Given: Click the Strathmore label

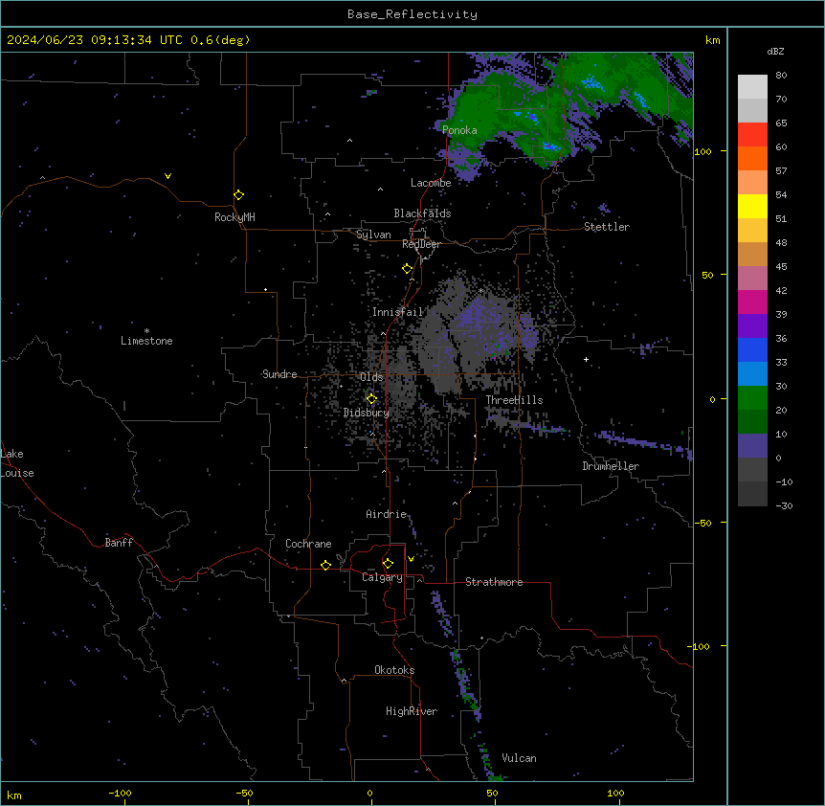Looking at the screenshot, I should pyautogui.click(x=494, y=582).
